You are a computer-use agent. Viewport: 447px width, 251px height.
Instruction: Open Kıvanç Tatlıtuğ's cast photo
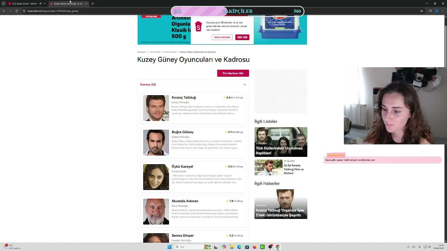pyautogui.click(x=156, y=108)
